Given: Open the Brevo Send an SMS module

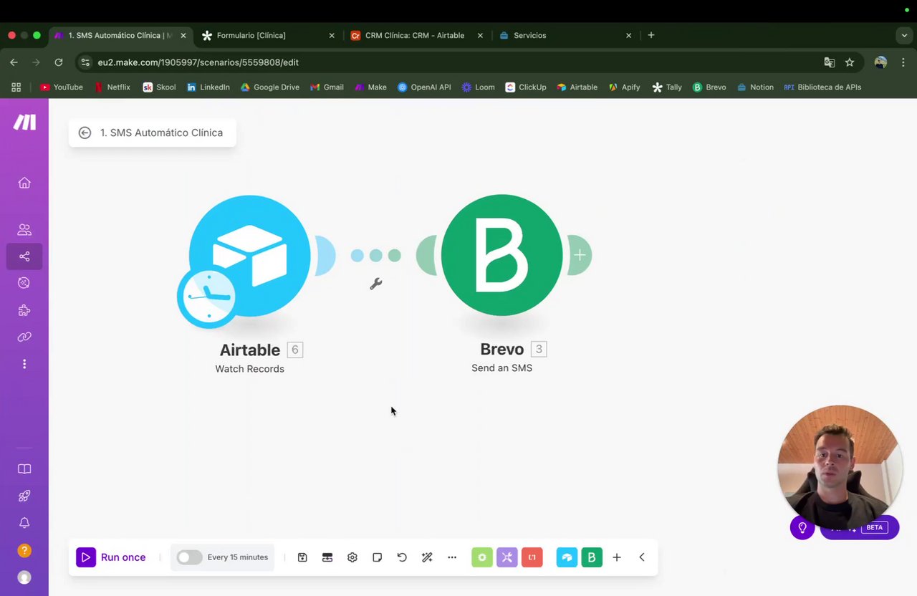Looking at the screenshot, I should [x=501, y=255].
